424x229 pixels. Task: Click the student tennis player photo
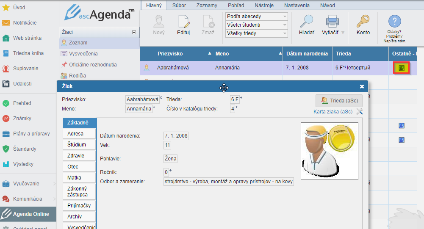click(x=330, y=151)
